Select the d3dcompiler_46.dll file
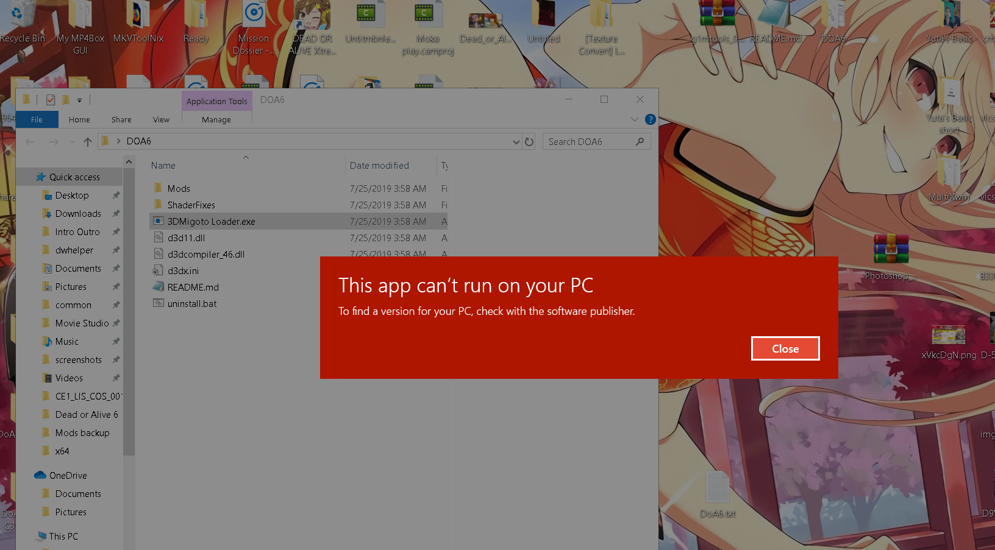 (206, 254)
